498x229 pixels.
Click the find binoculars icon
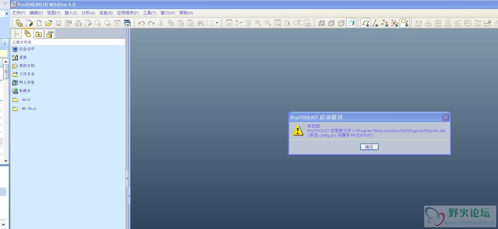pyautogui.click(x=200, y=23)
